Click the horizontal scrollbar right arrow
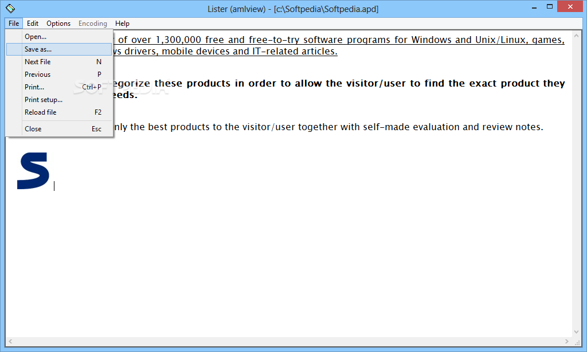Screen dimensions: 587x352 pos(567,341)
